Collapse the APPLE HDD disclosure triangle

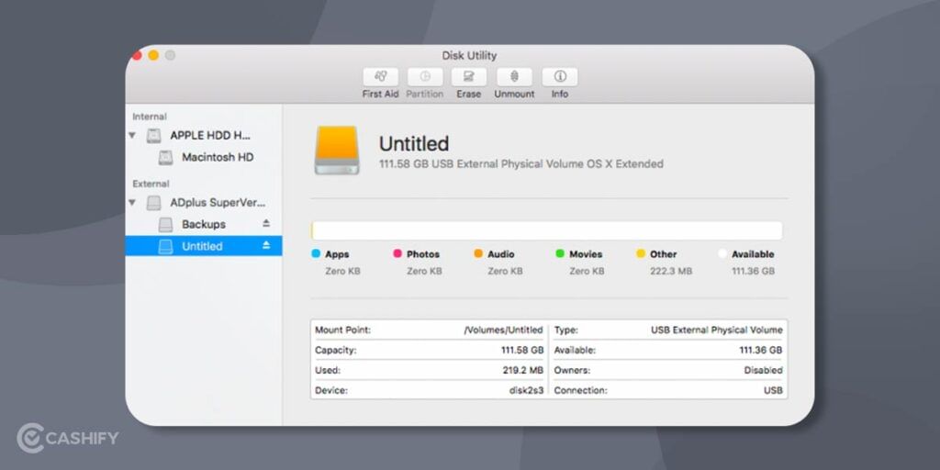coord(132,136)
